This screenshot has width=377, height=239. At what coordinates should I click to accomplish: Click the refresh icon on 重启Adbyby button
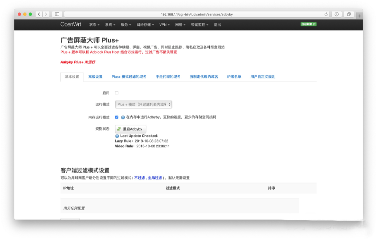tap(119, 129)
